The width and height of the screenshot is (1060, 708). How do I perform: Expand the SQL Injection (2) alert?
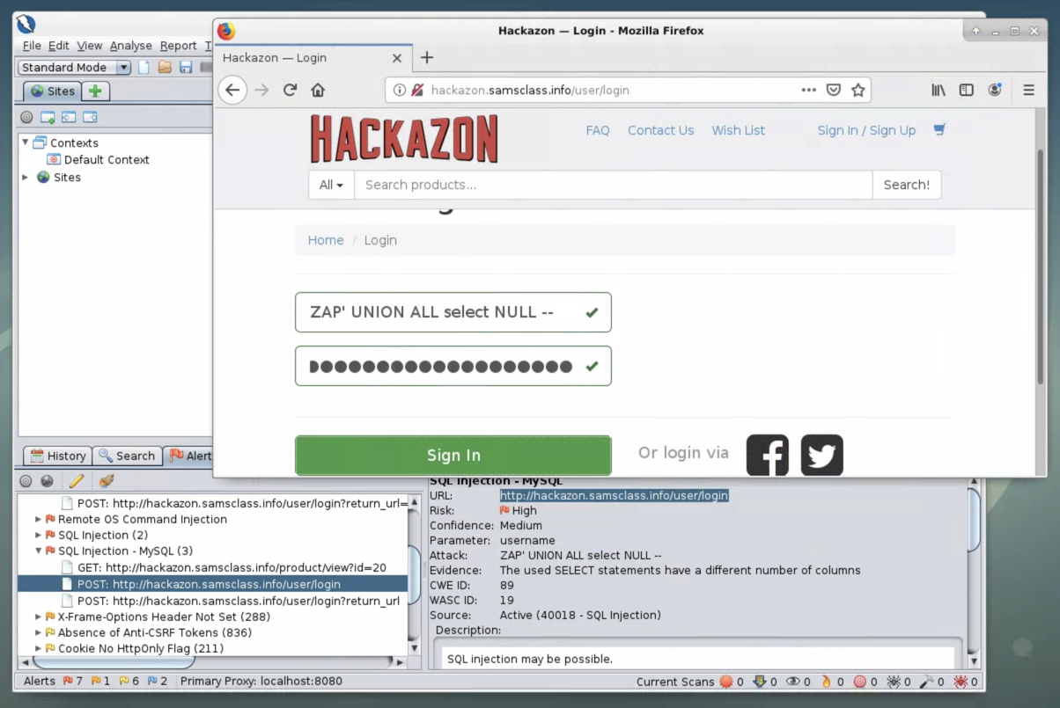pyautogui.click(x=38, y=535)
